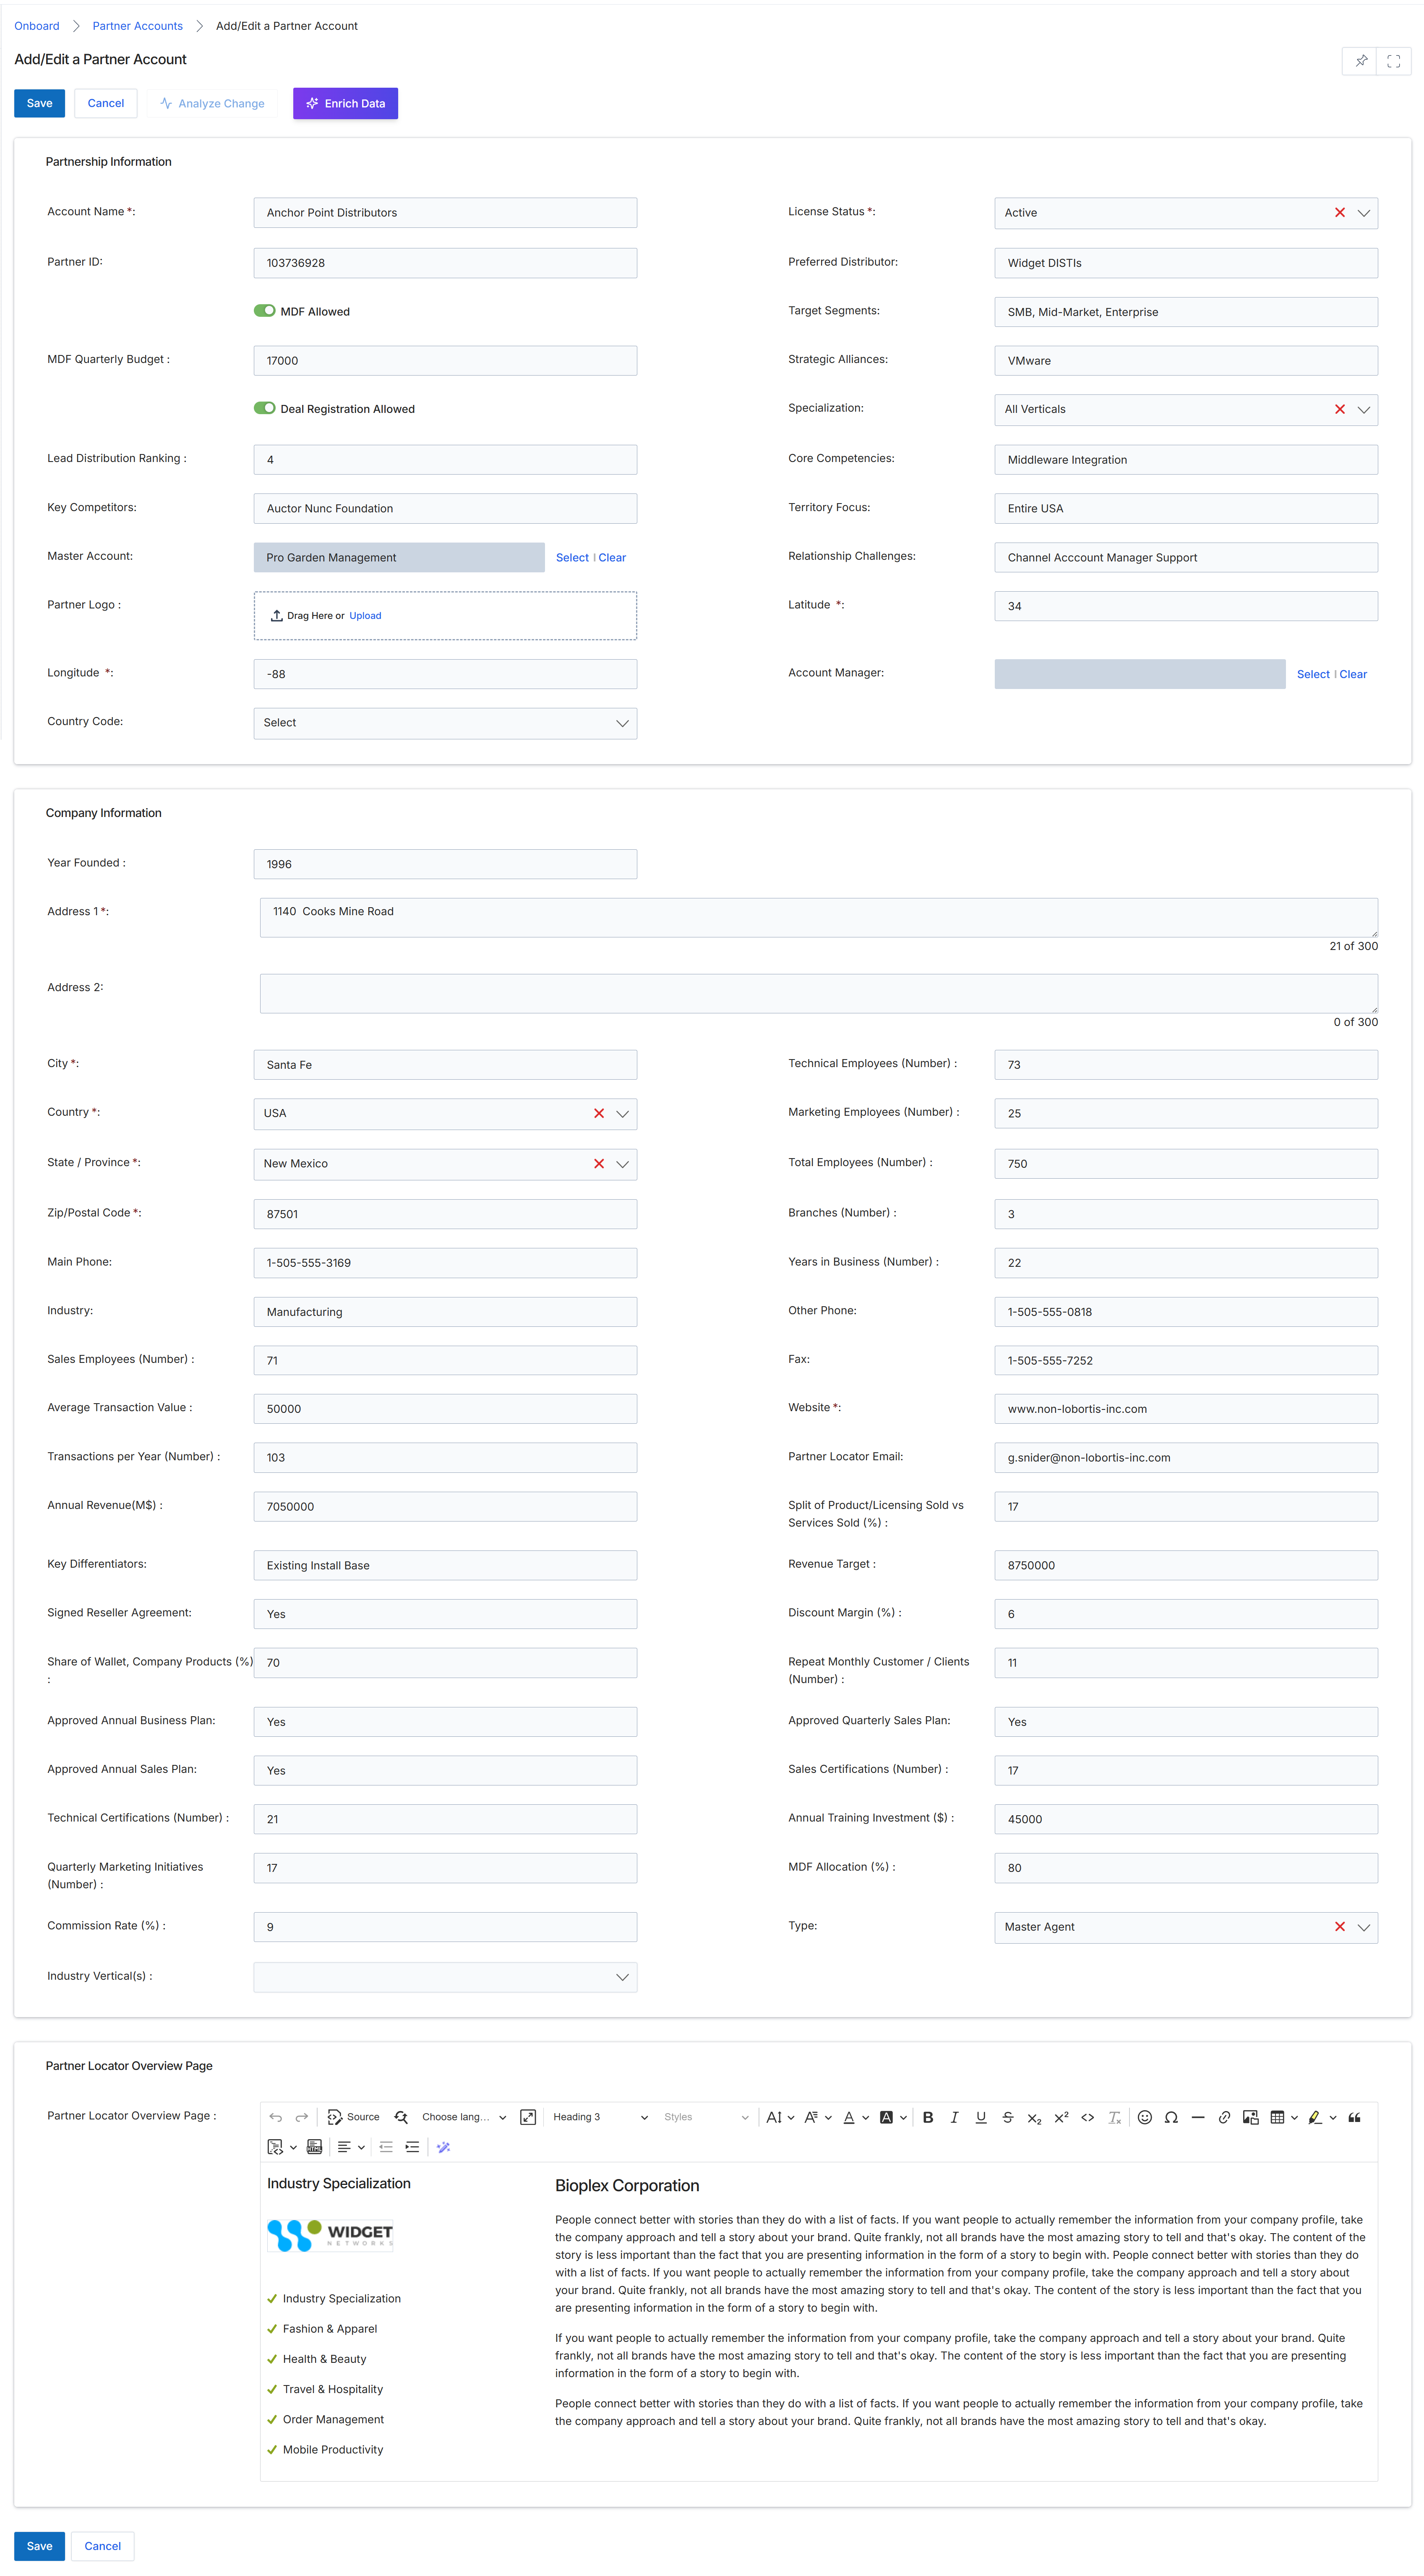Click the magic wand AI icon
This screenshot has height=2576, width=1424.
click(443, 2147)
